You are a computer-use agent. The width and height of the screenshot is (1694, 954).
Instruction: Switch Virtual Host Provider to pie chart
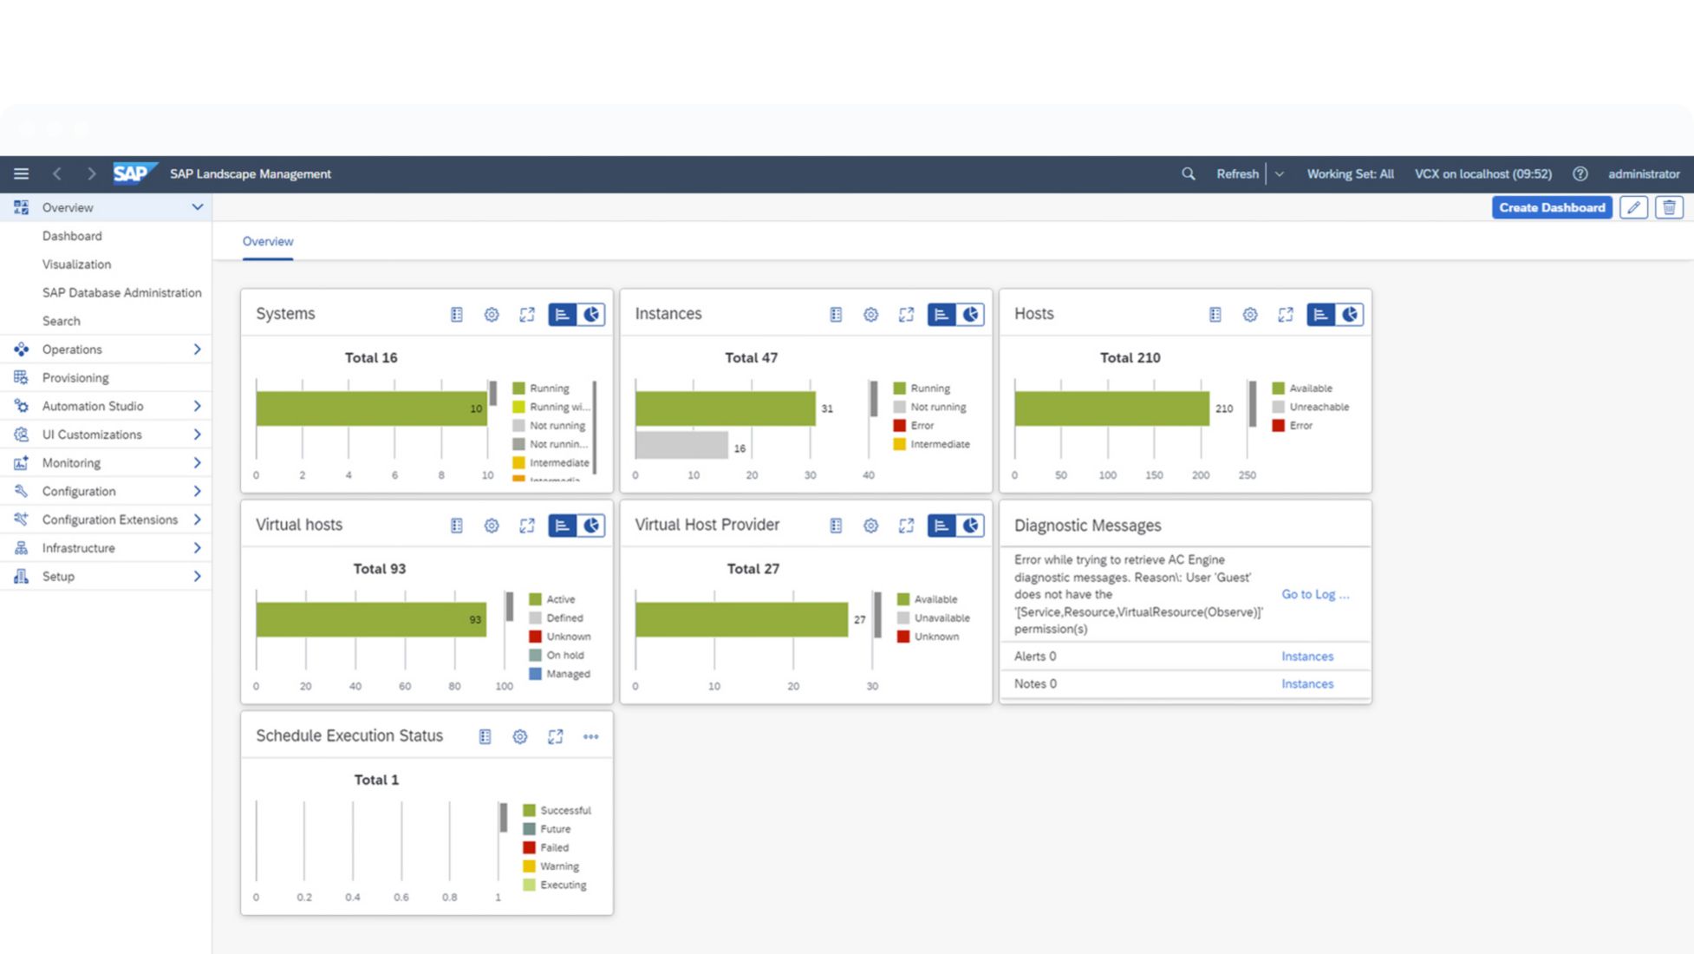point(970,526)
